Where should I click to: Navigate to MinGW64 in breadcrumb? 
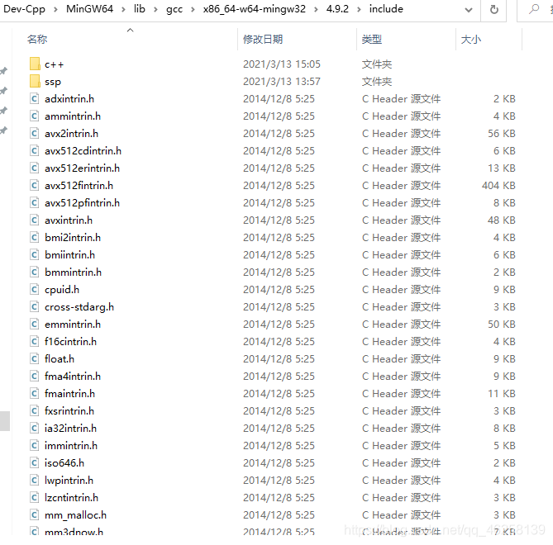click(89, 9)
